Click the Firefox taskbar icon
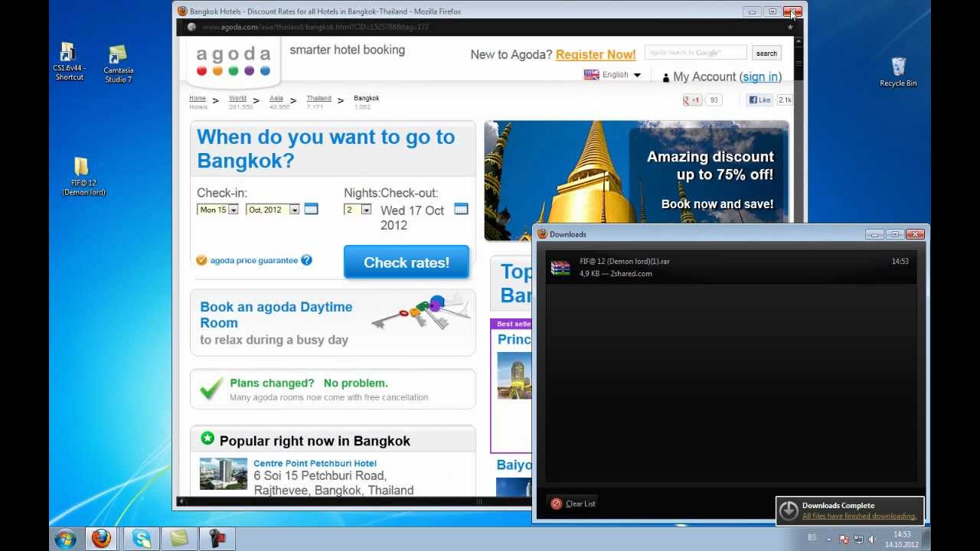 click(101, 538)
